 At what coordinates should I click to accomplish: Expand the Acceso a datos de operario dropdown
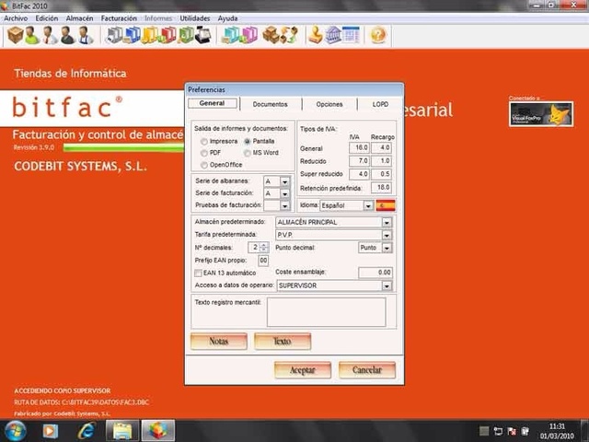coord(387,286)
